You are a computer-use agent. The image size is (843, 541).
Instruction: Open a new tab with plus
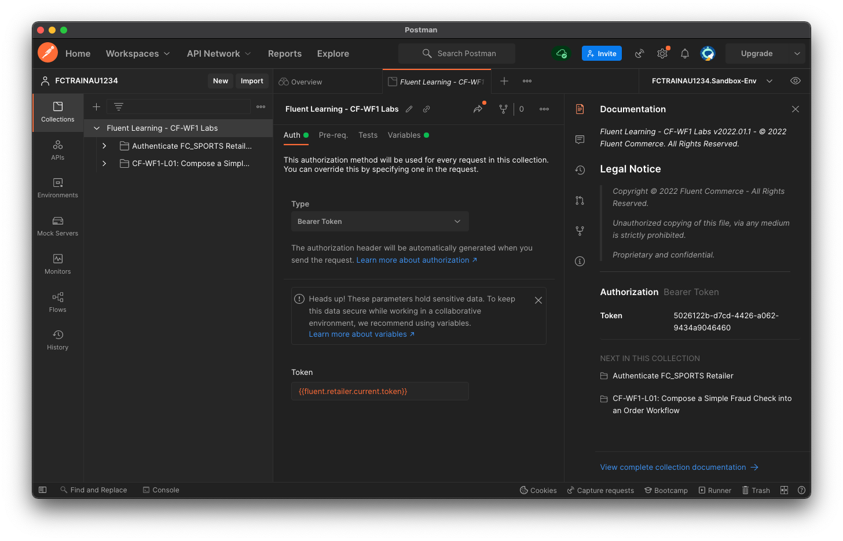[504, 81]
